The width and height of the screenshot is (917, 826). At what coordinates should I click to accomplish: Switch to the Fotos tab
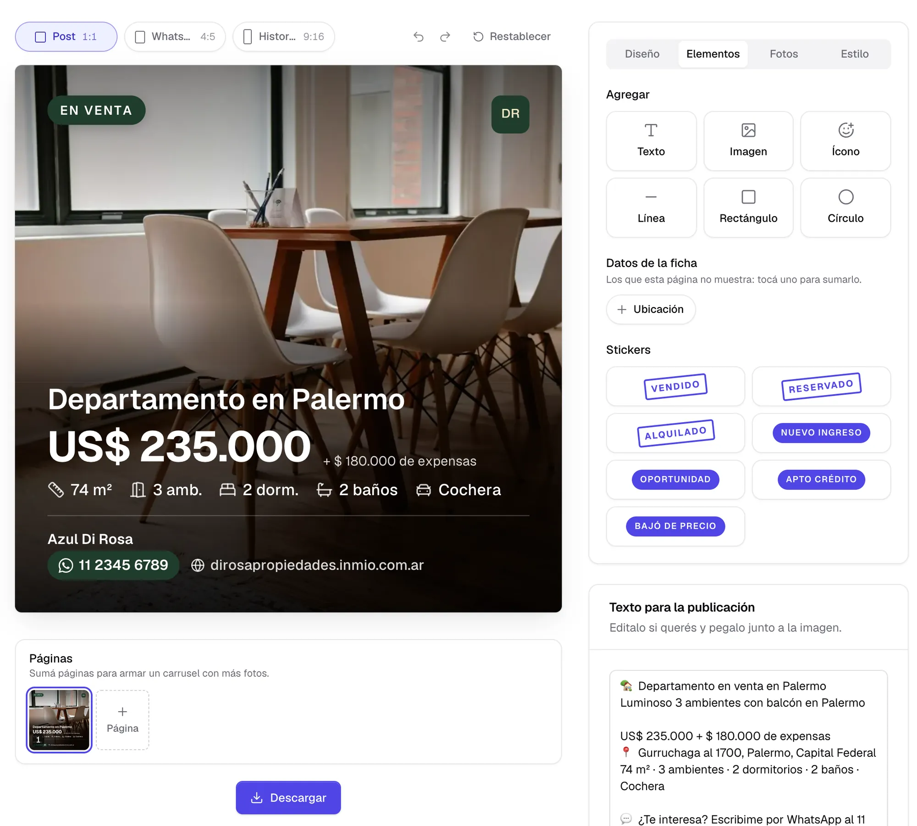[x=784, y=54]
